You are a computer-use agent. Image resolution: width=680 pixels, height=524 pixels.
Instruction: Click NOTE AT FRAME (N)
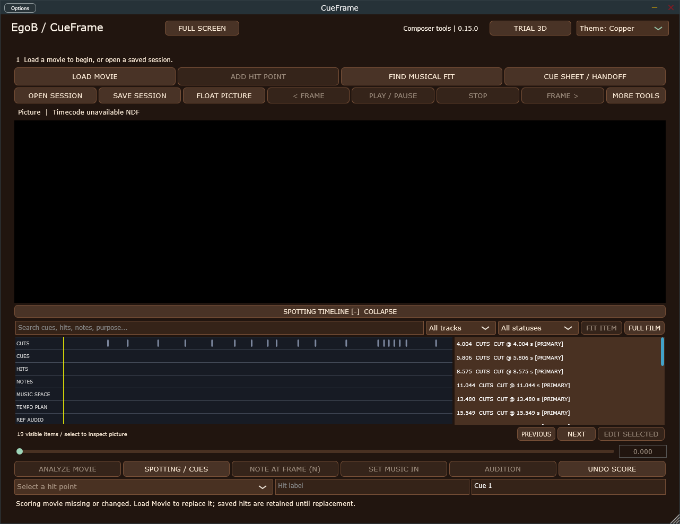[x=285, y=469]
